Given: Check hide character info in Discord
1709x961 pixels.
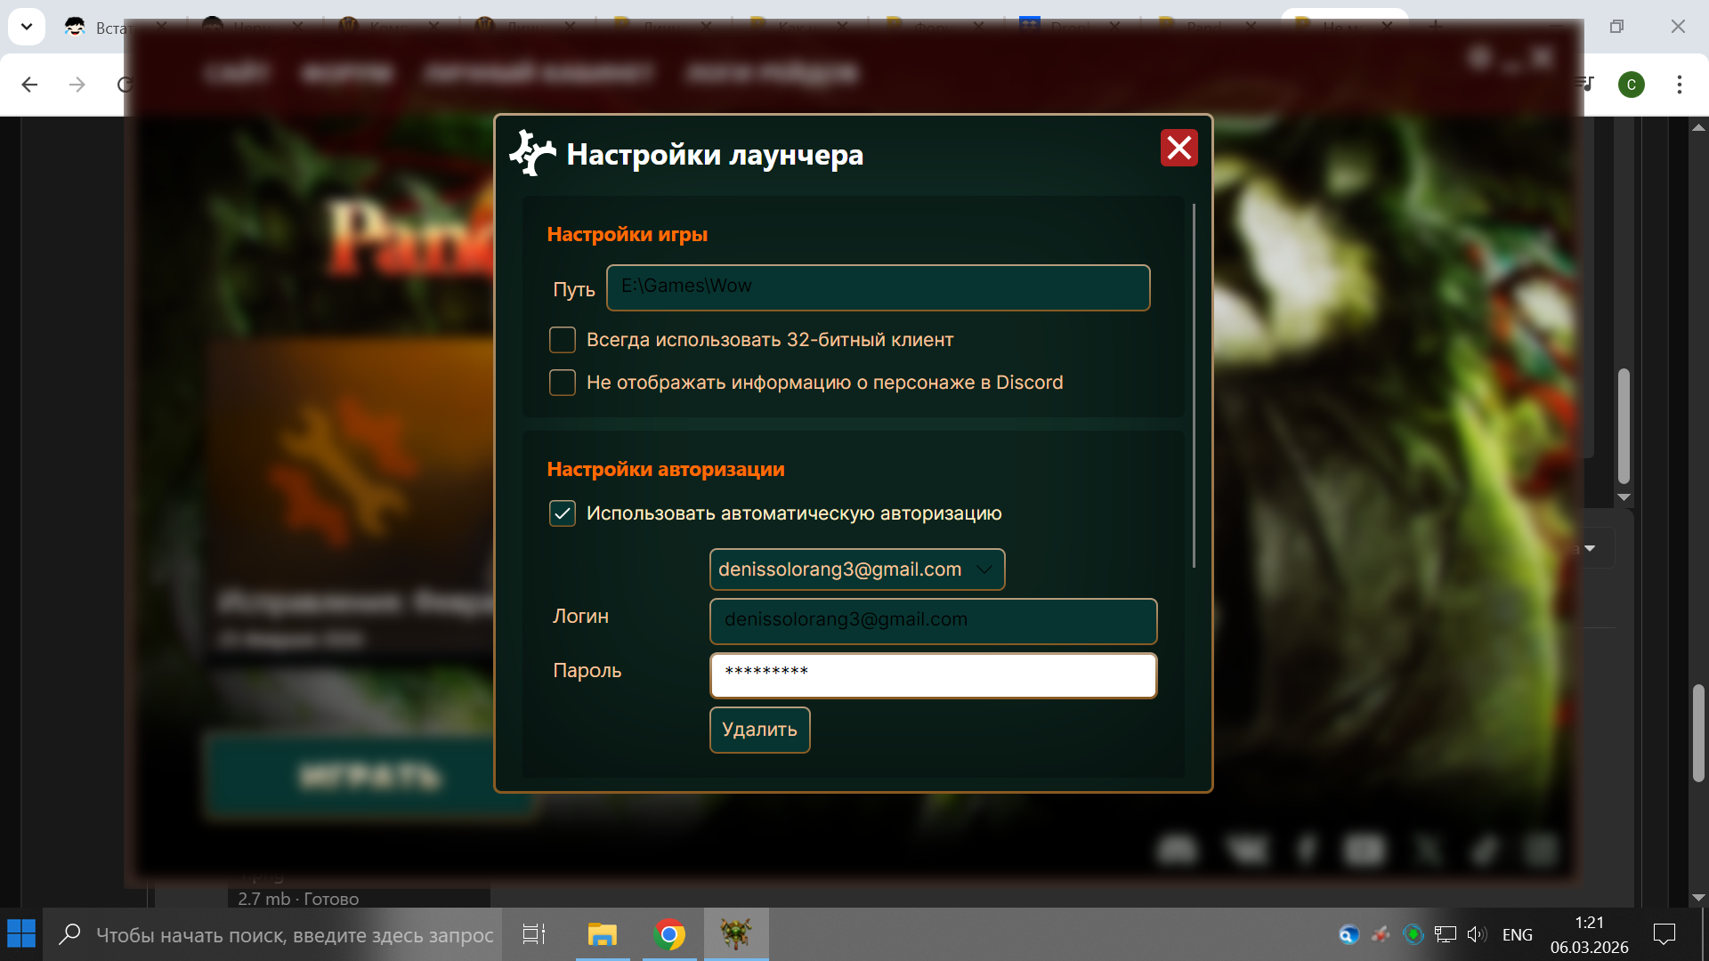Looking at the screenshot, I should pos(563,383).
